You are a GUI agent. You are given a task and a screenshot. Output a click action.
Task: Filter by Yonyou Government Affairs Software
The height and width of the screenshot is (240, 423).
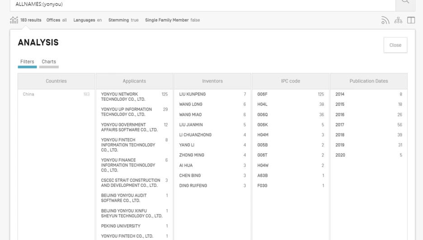134,127
